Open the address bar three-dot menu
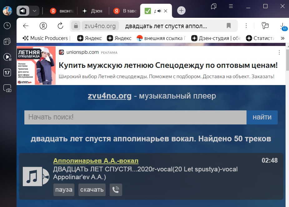This screenshot has width=289, height=207. [246, 26]
